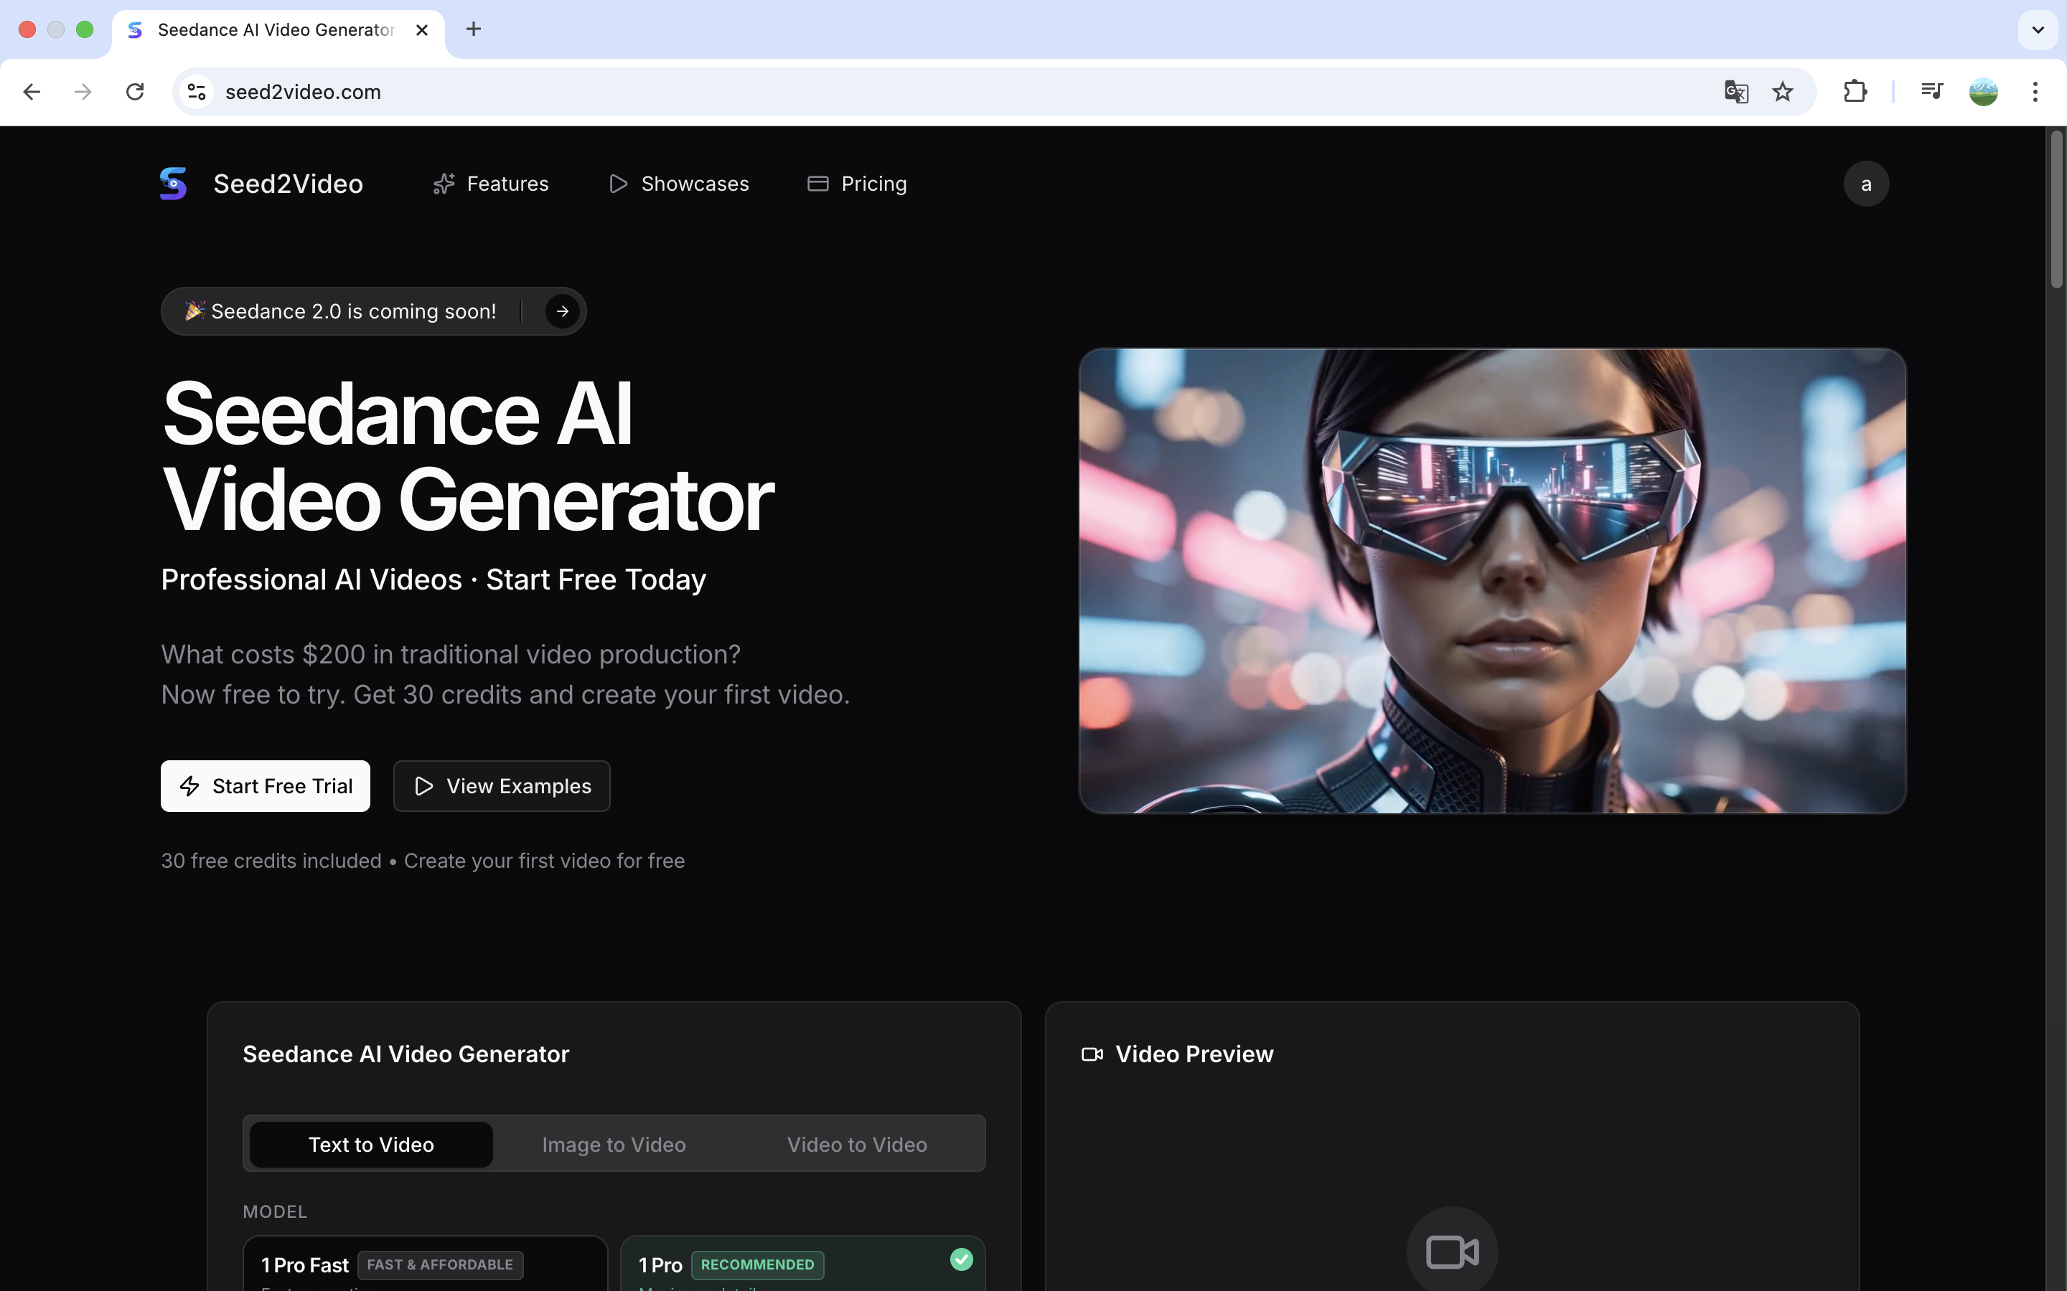Open the tab search chevron
Image resolution: width=2067 pixels, height=1291 pixels.
[2038, 29]
